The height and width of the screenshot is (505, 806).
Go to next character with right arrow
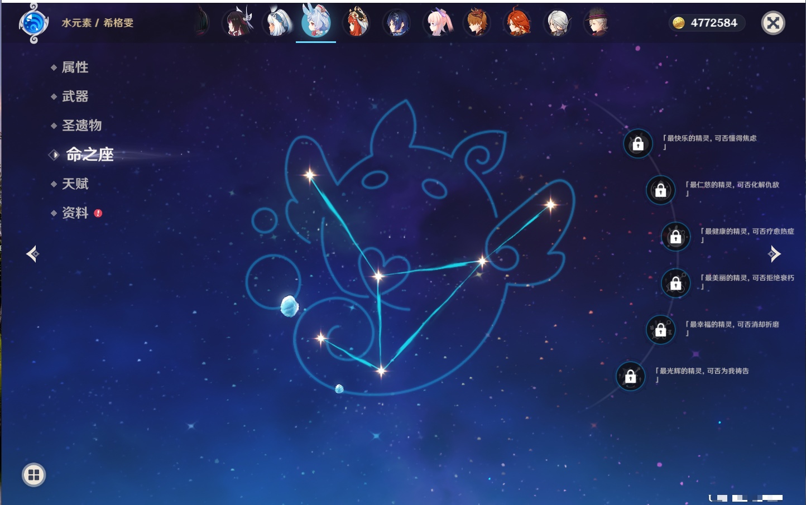point(774,254)
